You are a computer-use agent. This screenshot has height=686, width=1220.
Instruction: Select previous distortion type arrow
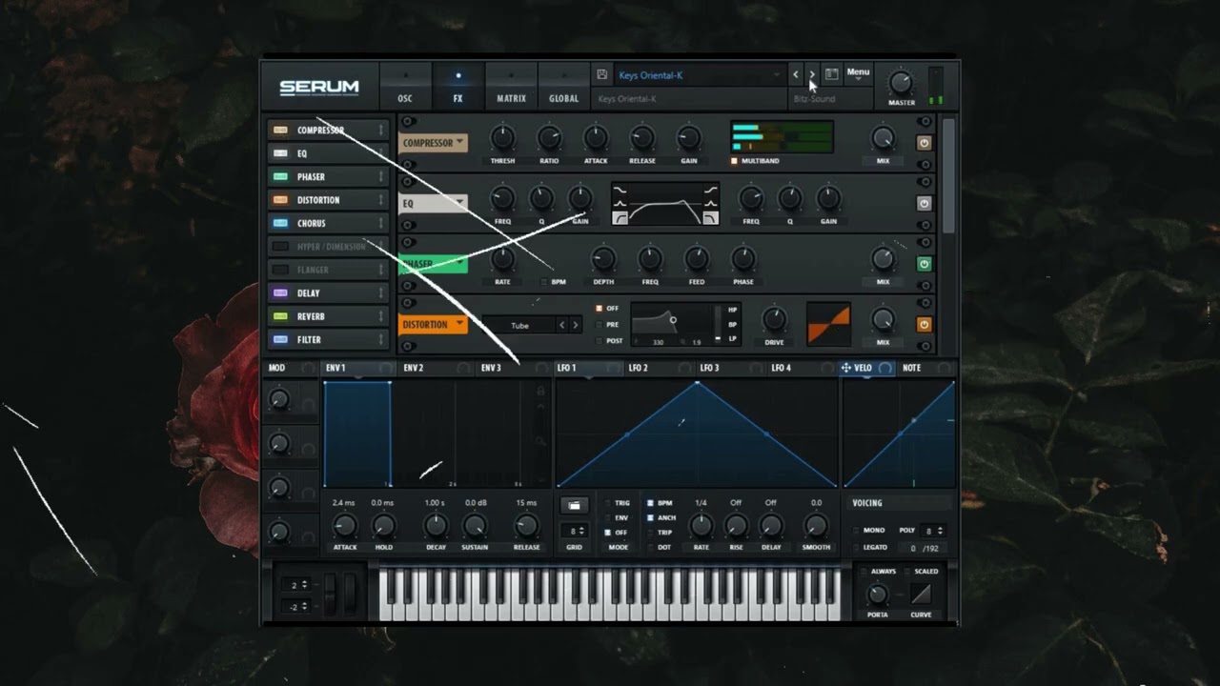562,326
